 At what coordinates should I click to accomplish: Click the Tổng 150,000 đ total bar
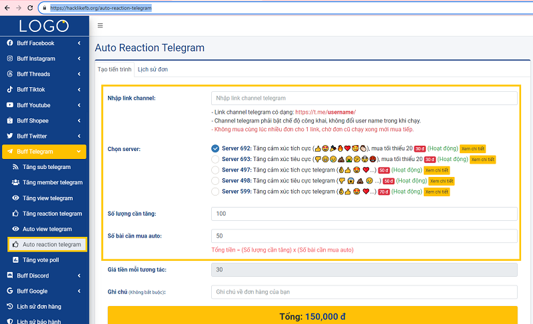click(312, 315)
